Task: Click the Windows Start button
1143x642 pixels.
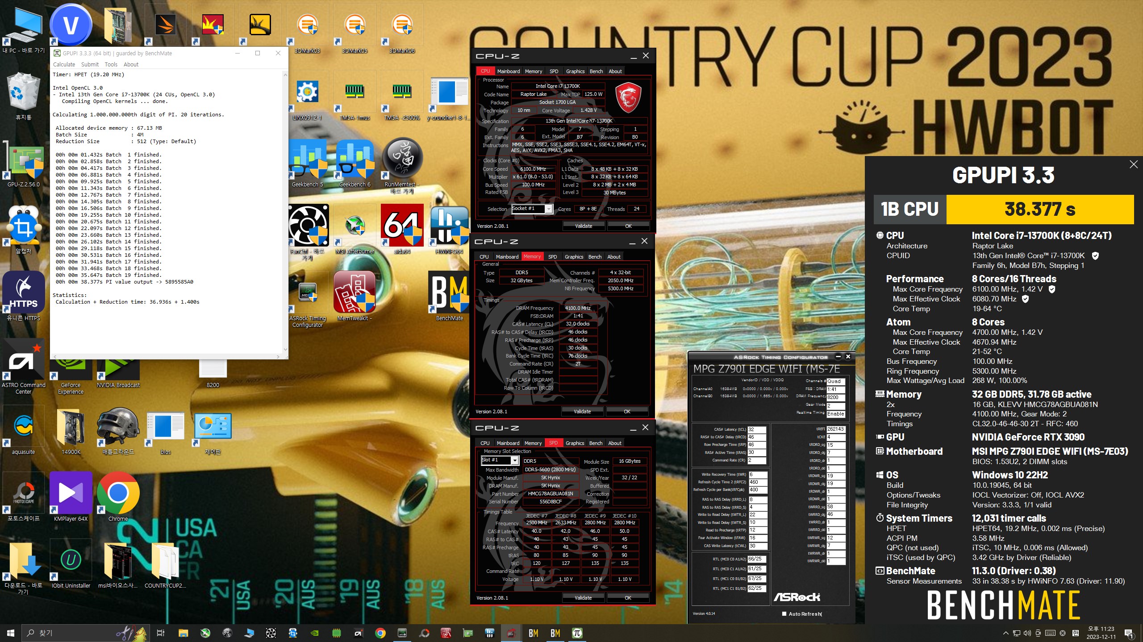Action: [x=11, y=633]
